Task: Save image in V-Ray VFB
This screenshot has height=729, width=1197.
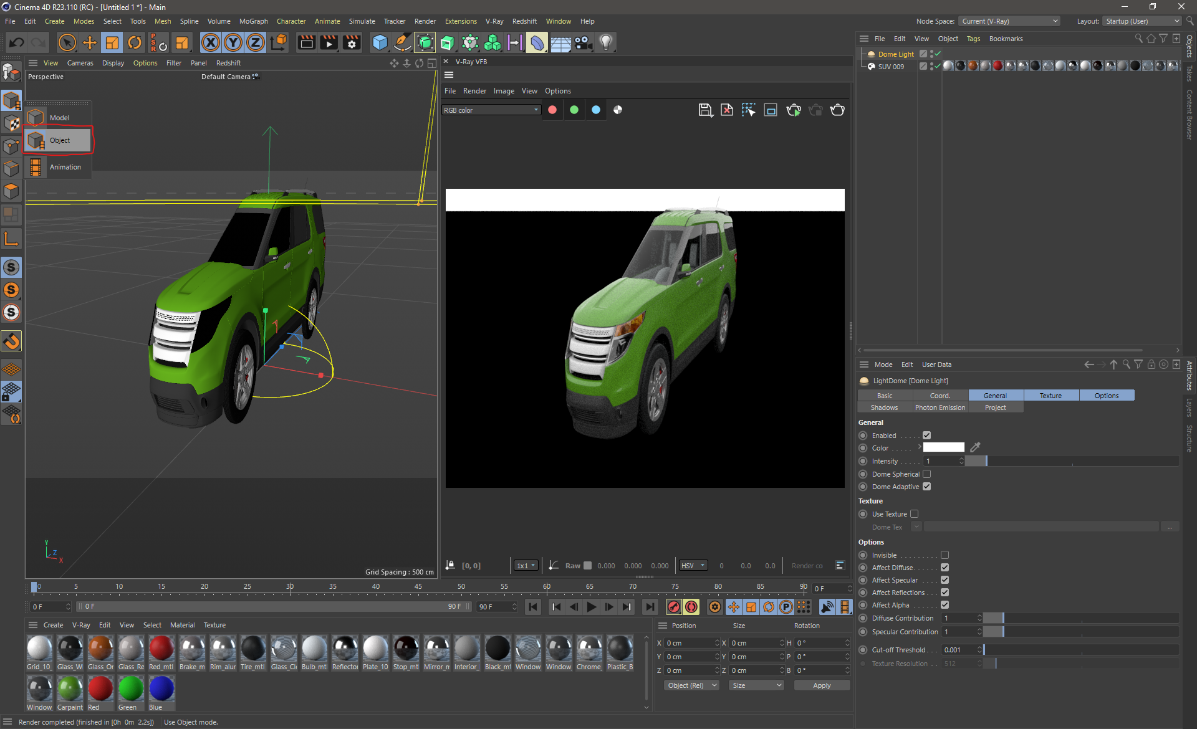Action: (705, 110)
